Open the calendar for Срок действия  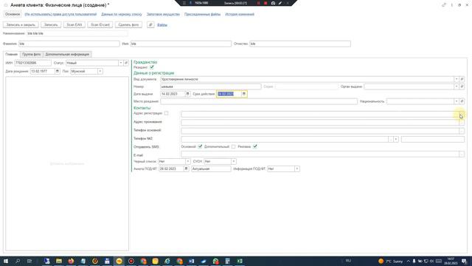point(244,94)
